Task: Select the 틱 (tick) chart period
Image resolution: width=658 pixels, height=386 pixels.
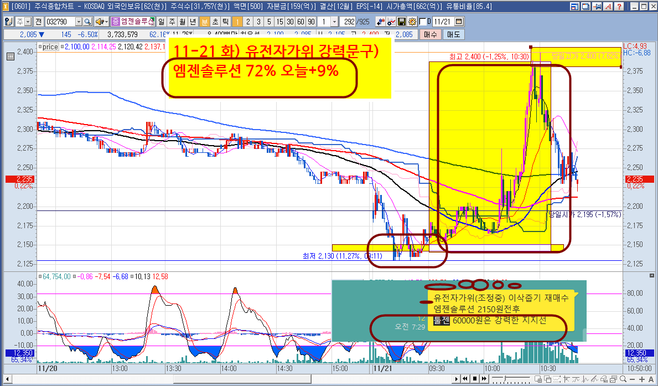Action: 225,22
